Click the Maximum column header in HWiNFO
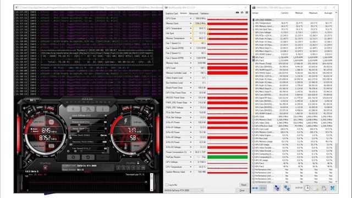Screen dimensions: 352x198 [x=313, y=13]
